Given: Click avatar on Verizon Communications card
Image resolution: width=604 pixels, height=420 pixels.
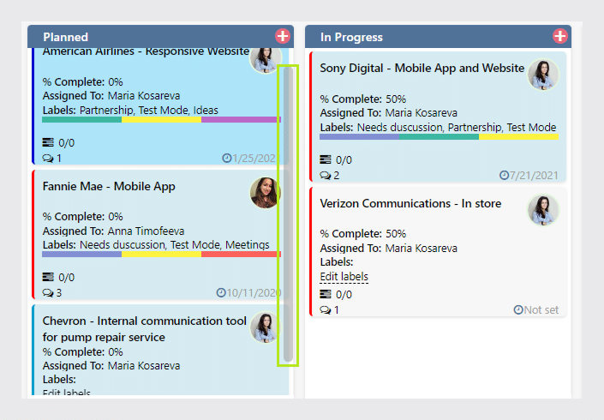Looking at the screenshot, I should tap(543, 210).
